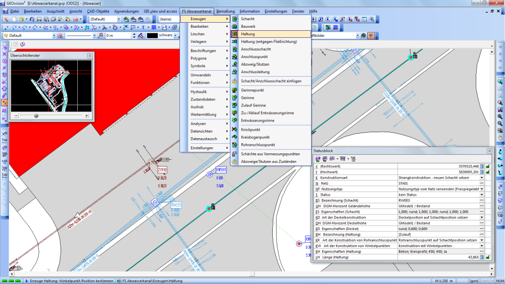Open the line style dropdown

[94, 36]
